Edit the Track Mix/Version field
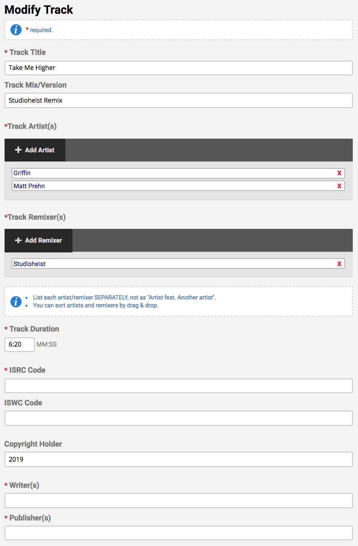358x546 pixels. coord(178,100)
